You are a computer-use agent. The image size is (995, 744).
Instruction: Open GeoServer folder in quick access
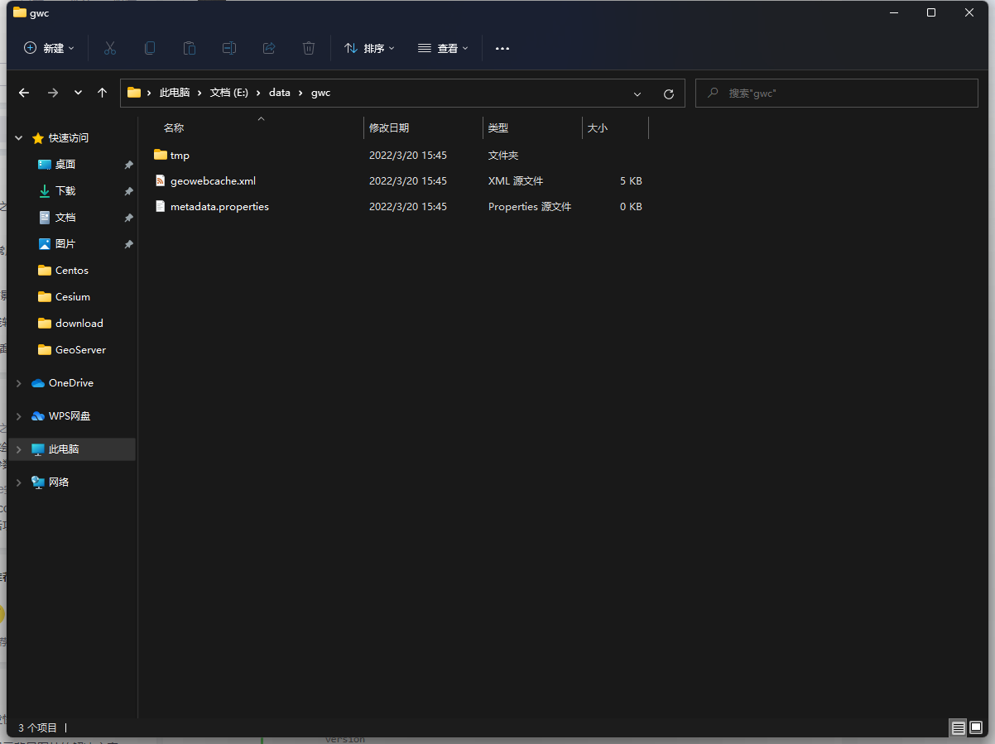[x=80, y=350]
